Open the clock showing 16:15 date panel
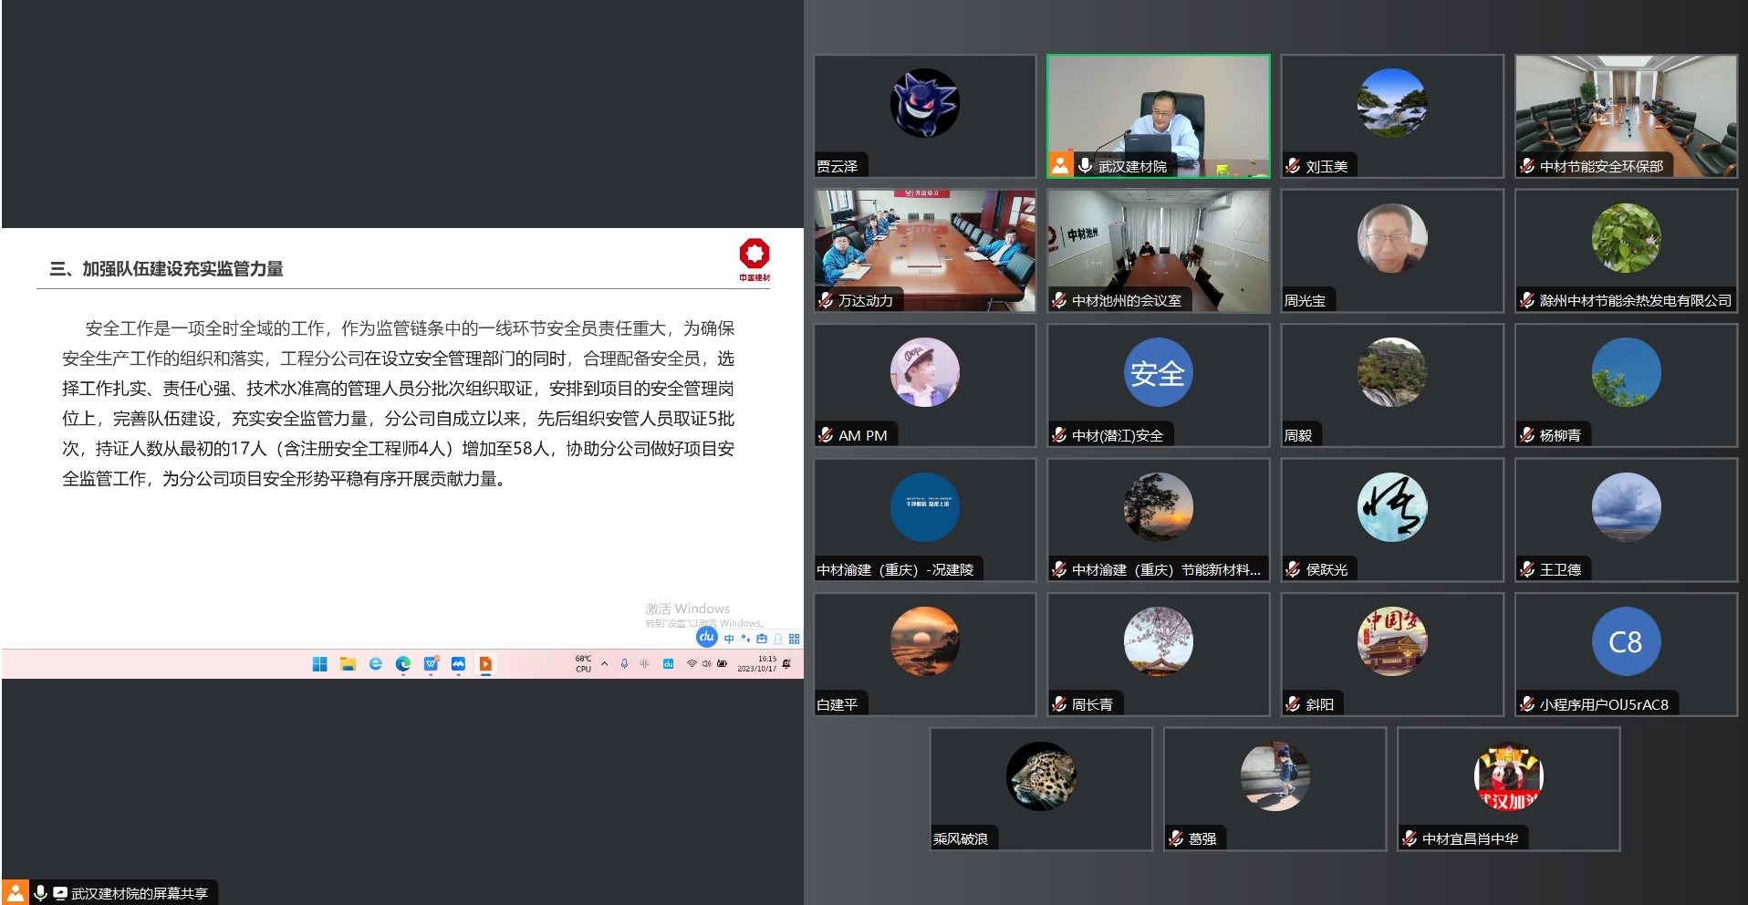The image size is (1748, 905). (x=757, y=664)
